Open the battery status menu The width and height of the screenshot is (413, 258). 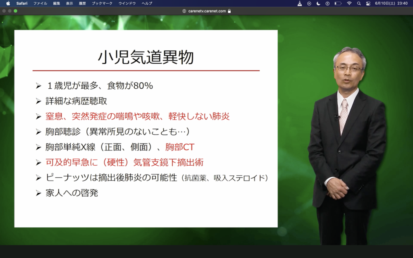[338, 3]
